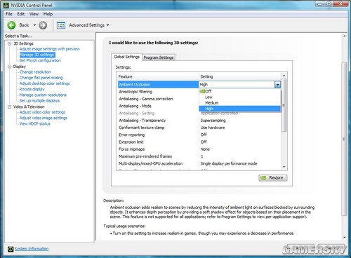The image size is (351, 258).
Task: Open Adjust desktop color settings
Action: 44,83
